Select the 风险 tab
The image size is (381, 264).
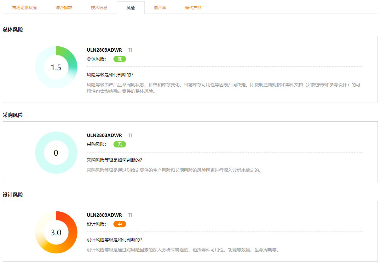tap(130, 8)
